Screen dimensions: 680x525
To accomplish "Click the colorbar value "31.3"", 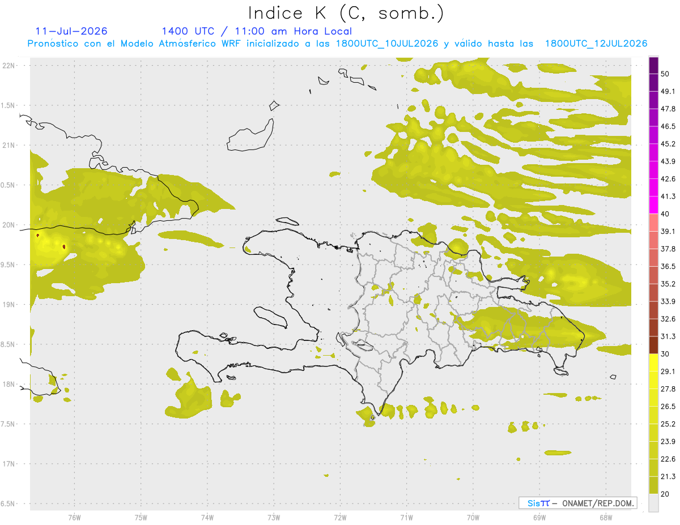I will 669,336.
